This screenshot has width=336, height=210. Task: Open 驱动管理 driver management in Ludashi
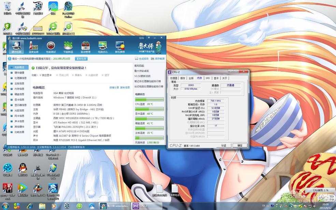[85, 47]
